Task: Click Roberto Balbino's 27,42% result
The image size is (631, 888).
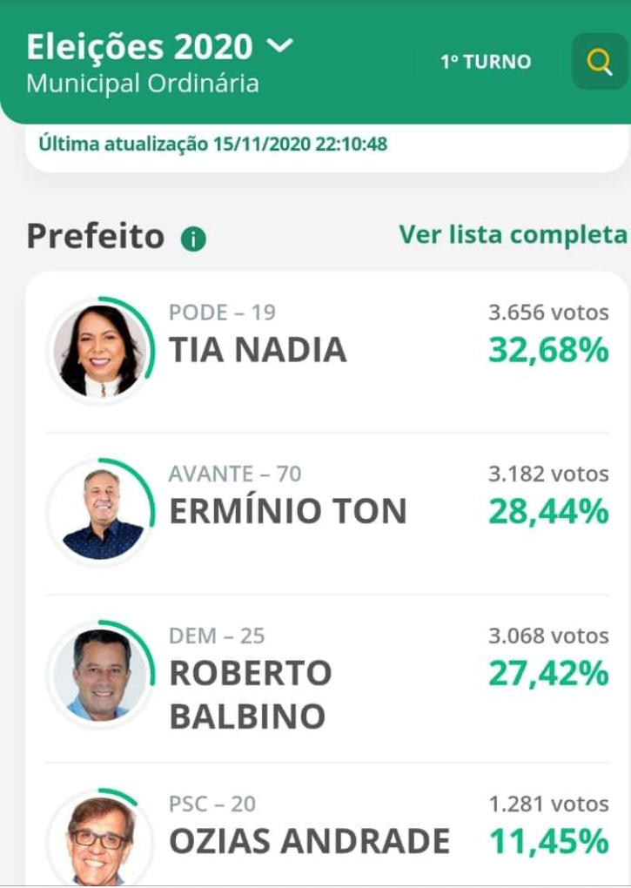Action: tap(548, 673)
